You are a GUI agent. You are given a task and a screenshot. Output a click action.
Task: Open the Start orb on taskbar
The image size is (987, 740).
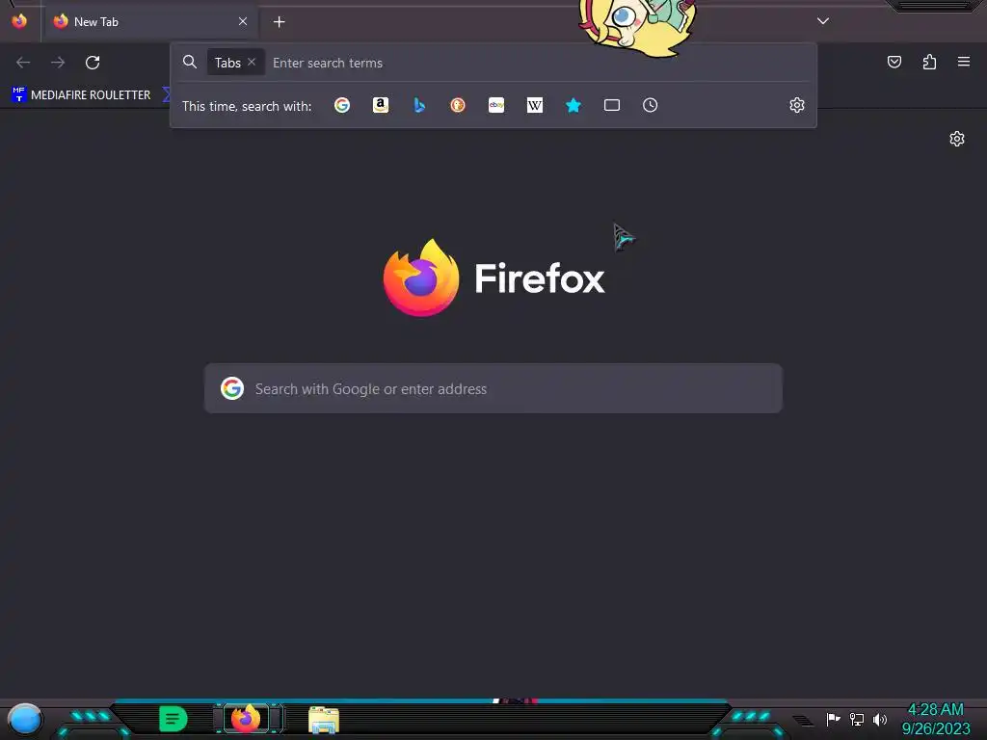(24, 719)
